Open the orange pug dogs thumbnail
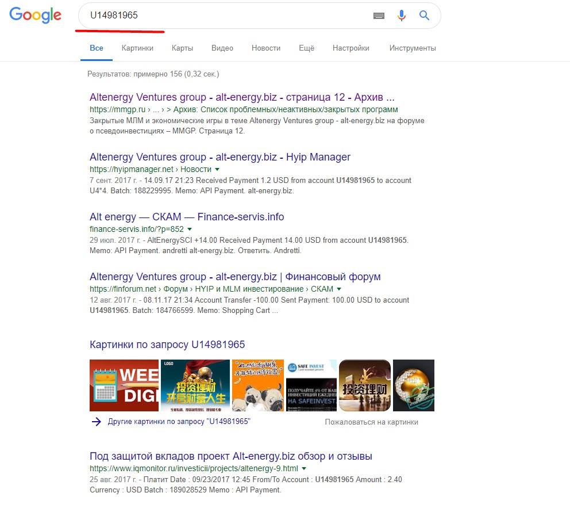Viewport: 570px width, 508px height. tap(258, 385)
